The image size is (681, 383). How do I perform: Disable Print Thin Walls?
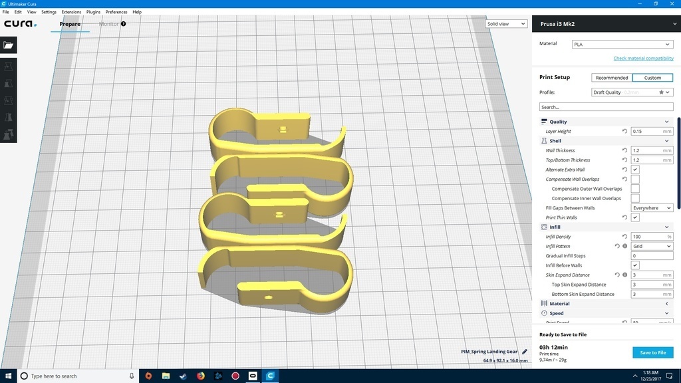635,217
